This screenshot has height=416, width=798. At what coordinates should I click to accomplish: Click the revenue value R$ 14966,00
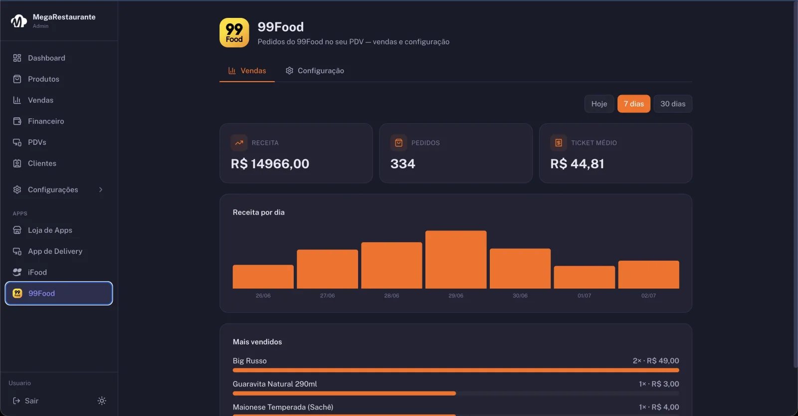point(270,164)
